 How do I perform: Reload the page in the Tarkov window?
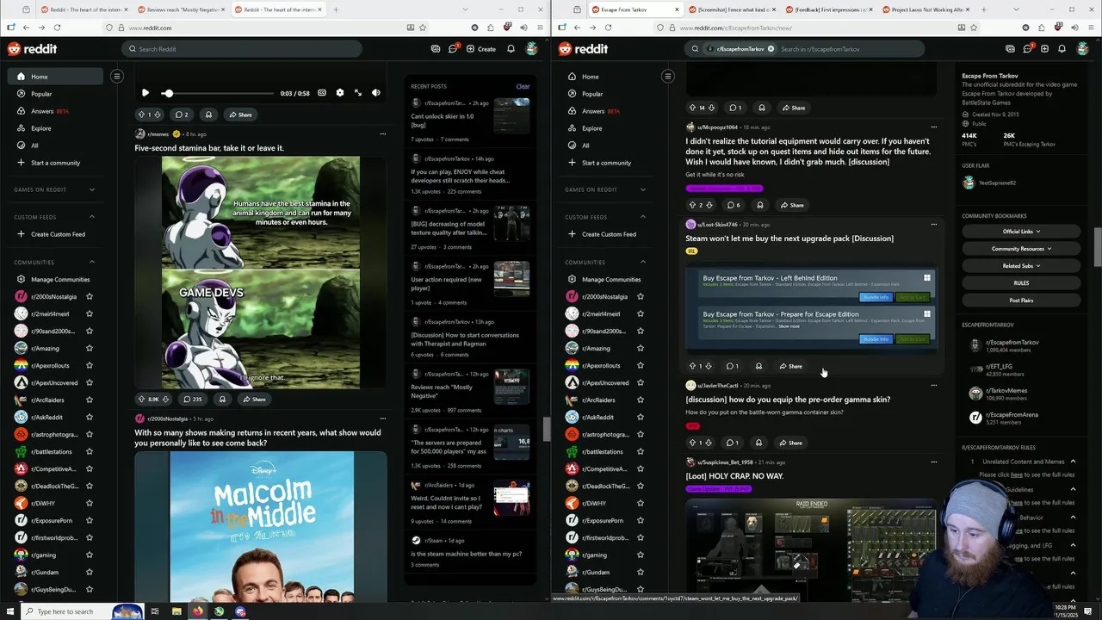pos(608,28)
